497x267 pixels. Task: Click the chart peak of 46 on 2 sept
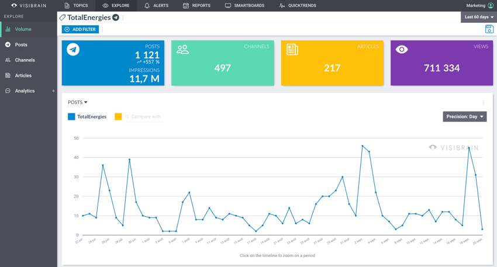[x=363, y=145]
